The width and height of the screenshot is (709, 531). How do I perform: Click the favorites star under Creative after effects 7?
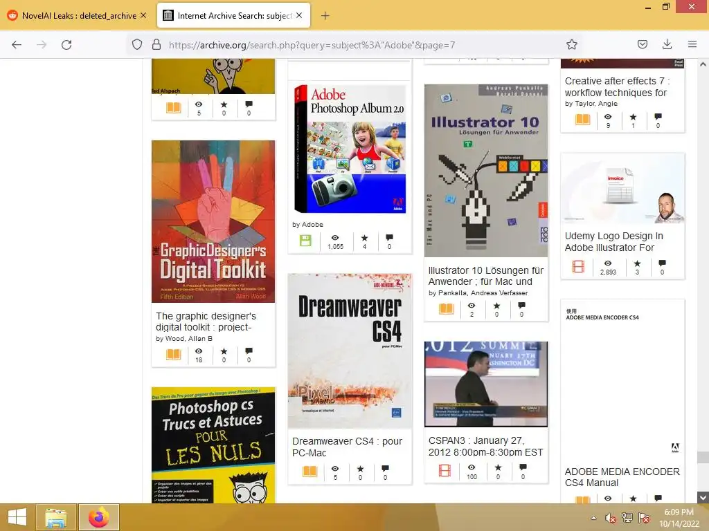pyautogui.click(x=633, y=117)
